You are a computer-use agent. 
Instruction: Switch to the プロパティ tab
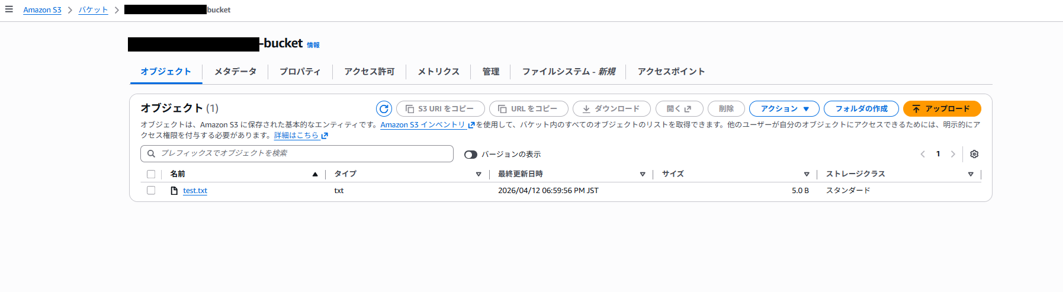pyautogui.click(x=300, y=72)
